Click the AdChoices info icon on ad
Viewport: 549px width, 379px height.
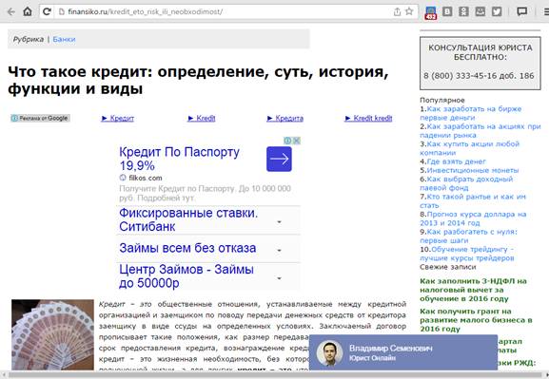[287, 141]
